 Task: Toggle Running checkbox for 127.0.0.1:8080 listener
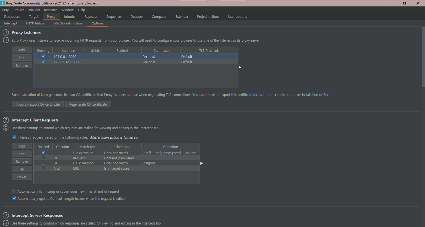[43, 56]
